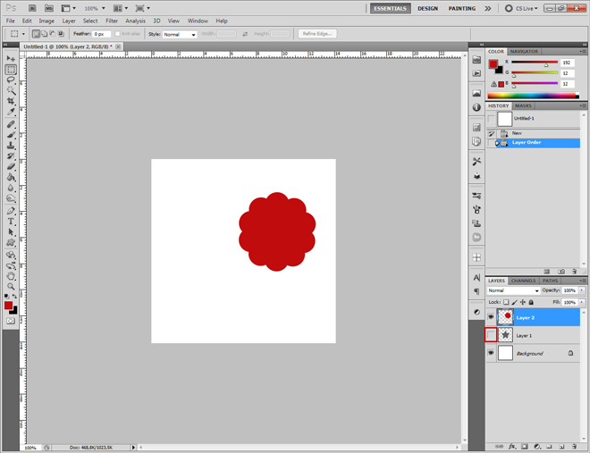Hide Layer 2 using its eye icon
Viewport: 590px width, 453px height.
[x=491, y=317]
